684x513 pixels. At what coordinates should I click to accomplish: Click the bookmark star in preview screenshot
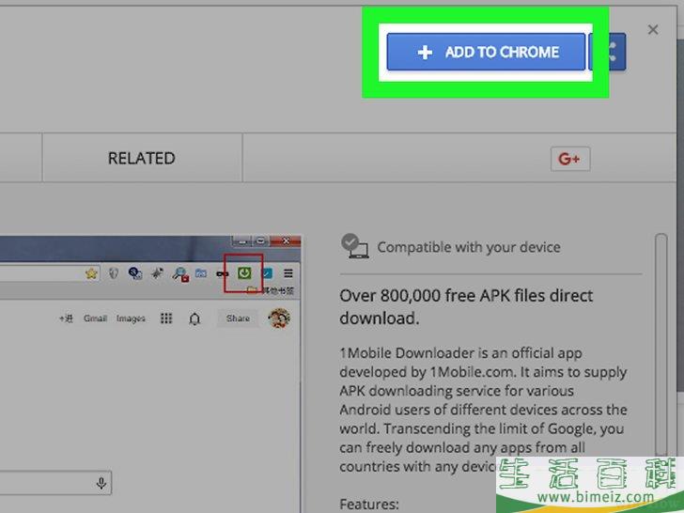coord(91,273)
